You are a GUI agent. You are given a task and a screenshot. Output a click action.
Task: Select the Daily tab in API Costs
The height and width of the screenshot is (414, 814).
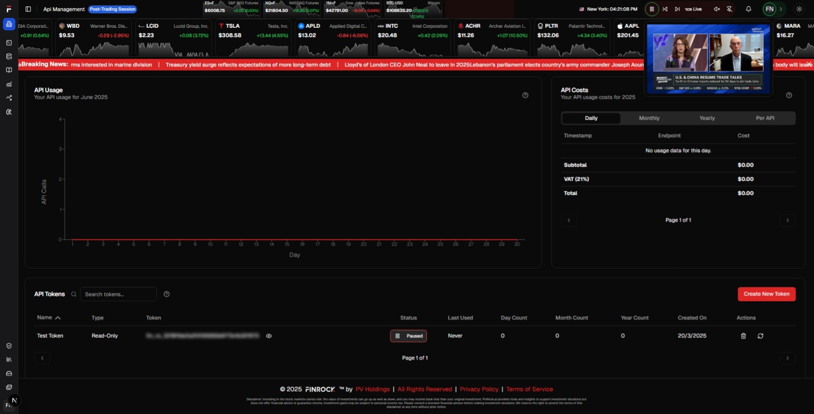(x=591, y=118)
